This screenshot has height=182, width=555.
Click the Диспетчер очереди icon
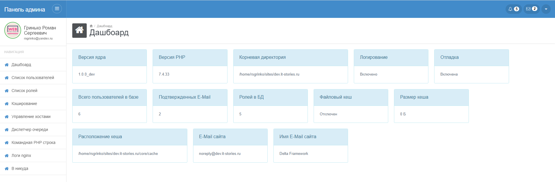click(7, 130)
